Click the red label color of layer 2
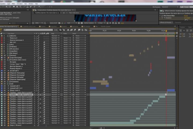The image size is (193, 129). tap(2, 38)
